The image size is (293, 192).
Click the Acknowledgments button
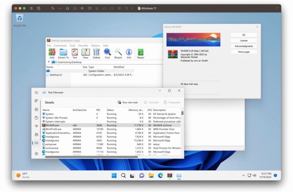pyautogui.click(x=243, y=46)
